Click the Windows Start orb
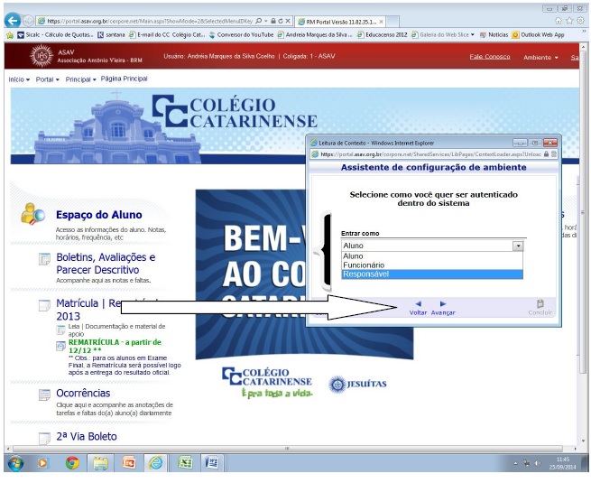 click(x=15, y=463)
